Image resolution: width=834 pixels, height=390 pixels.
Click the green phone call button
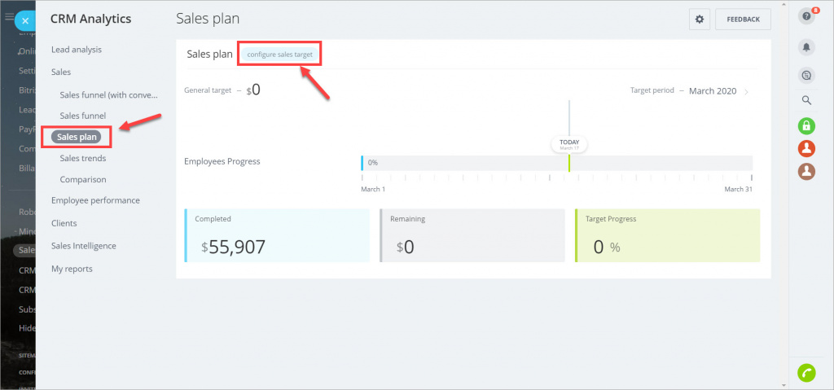807,372
